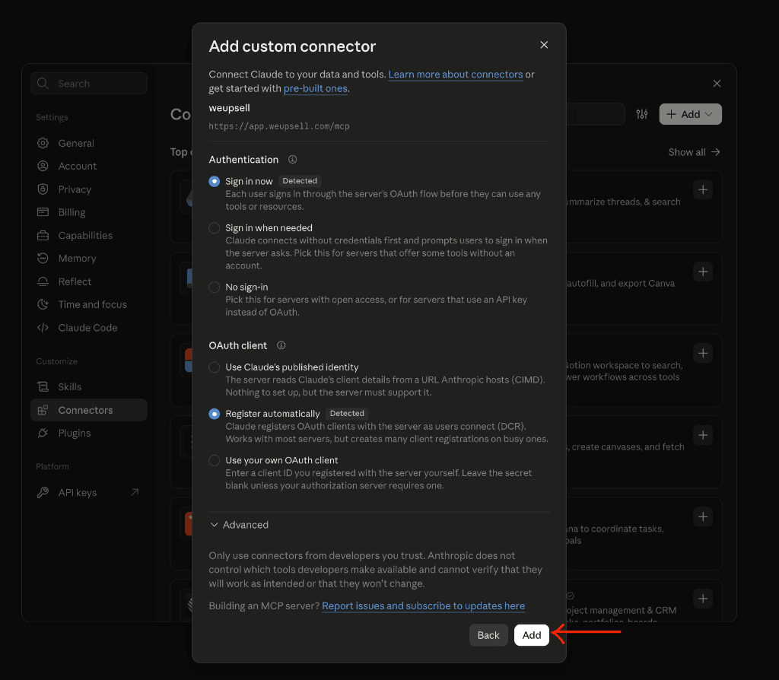
Task: Select Sign in when needed option
Action: (x=214, y=228)
